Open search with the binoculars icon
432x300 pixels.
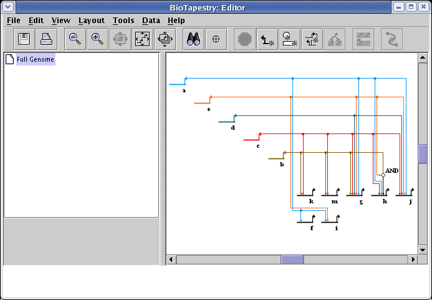tap(194, 39)
